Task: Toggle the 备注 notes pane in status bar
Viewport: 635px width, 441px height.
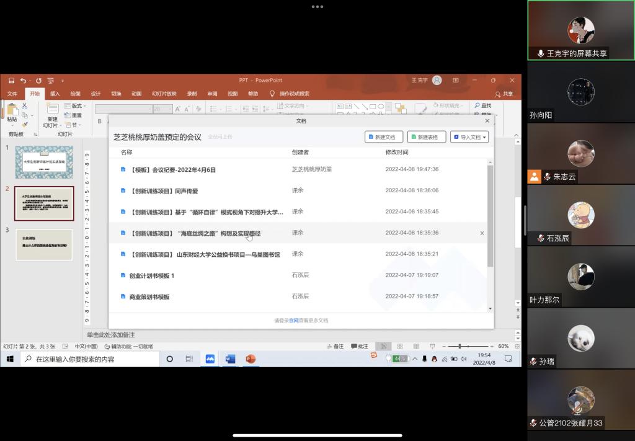Action: tap(335, 346)
